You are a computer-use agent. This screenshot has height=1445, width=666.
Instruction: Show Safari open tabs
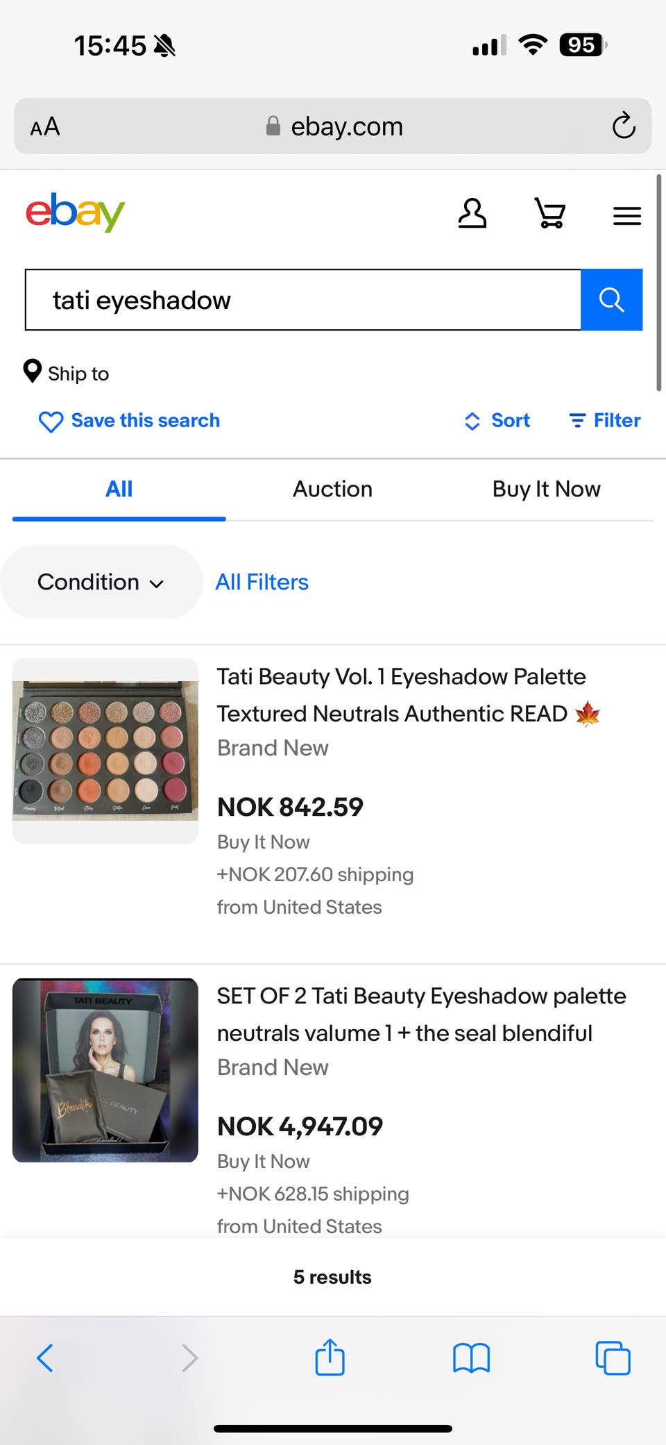coord(613,1358)
